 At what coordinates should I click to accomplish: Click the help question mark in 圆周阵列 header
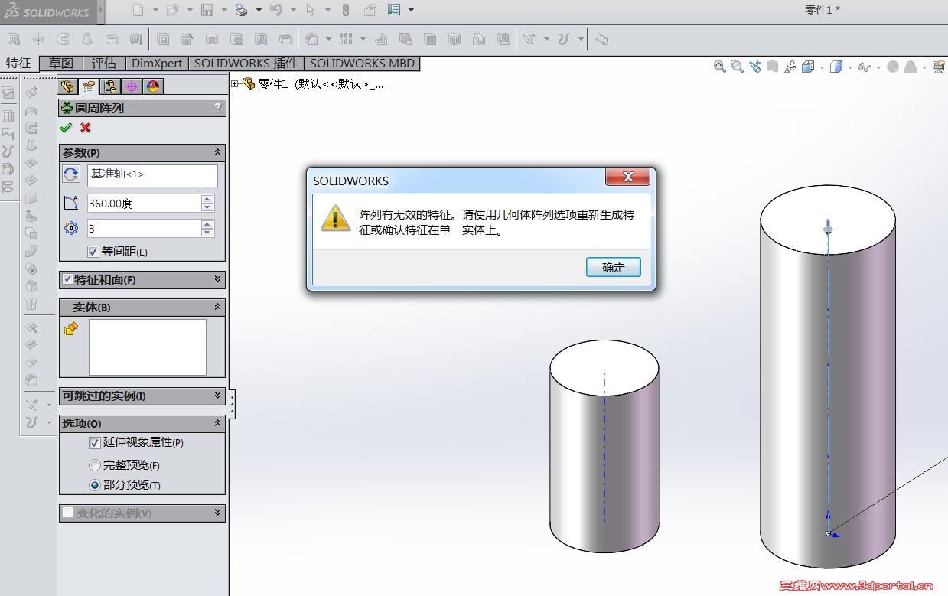[218, 108]
